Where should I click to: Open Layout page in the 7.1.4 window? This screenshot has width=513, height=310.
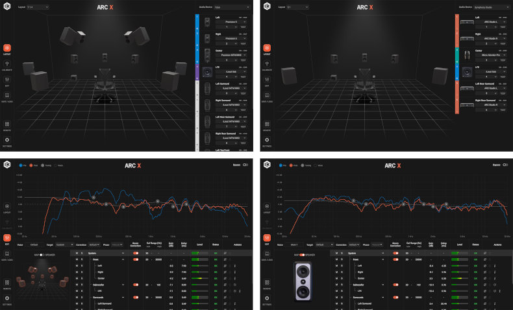click(8, 49)
